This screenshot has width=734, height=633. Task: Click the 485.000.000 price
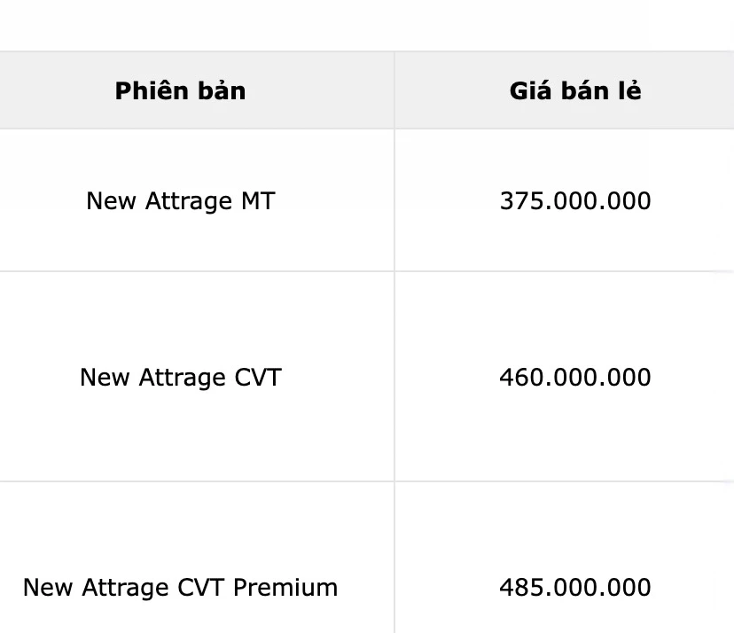tap(574, 588)
